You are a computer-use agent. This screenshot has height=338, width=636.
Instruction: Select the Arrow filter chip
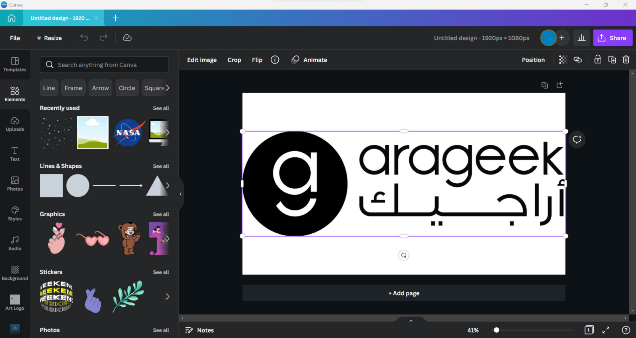pos(100,88)
